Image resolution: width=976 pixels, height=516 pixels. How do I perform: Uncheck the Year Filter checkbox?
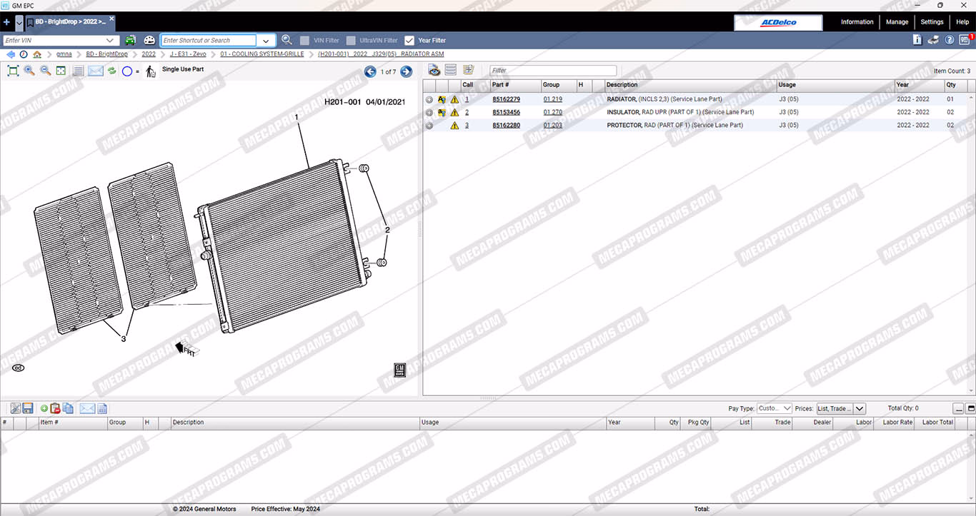point(409,41)
